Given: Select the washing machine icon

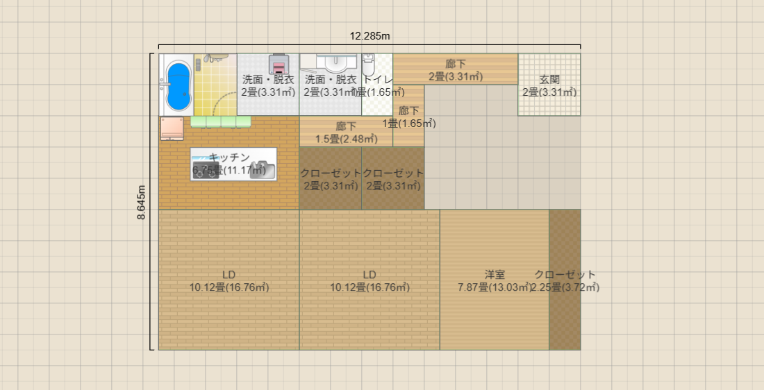Looking at the screenshot, I should (279, 64).
